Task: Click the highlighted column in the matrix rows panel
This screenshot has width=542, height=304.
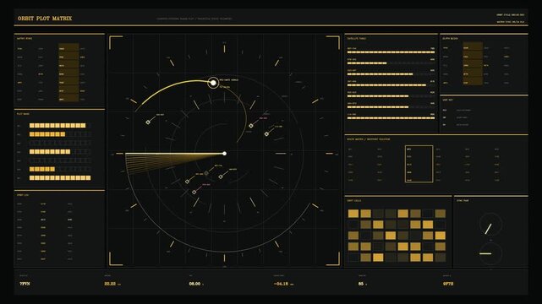Action: tap(68, 73)
